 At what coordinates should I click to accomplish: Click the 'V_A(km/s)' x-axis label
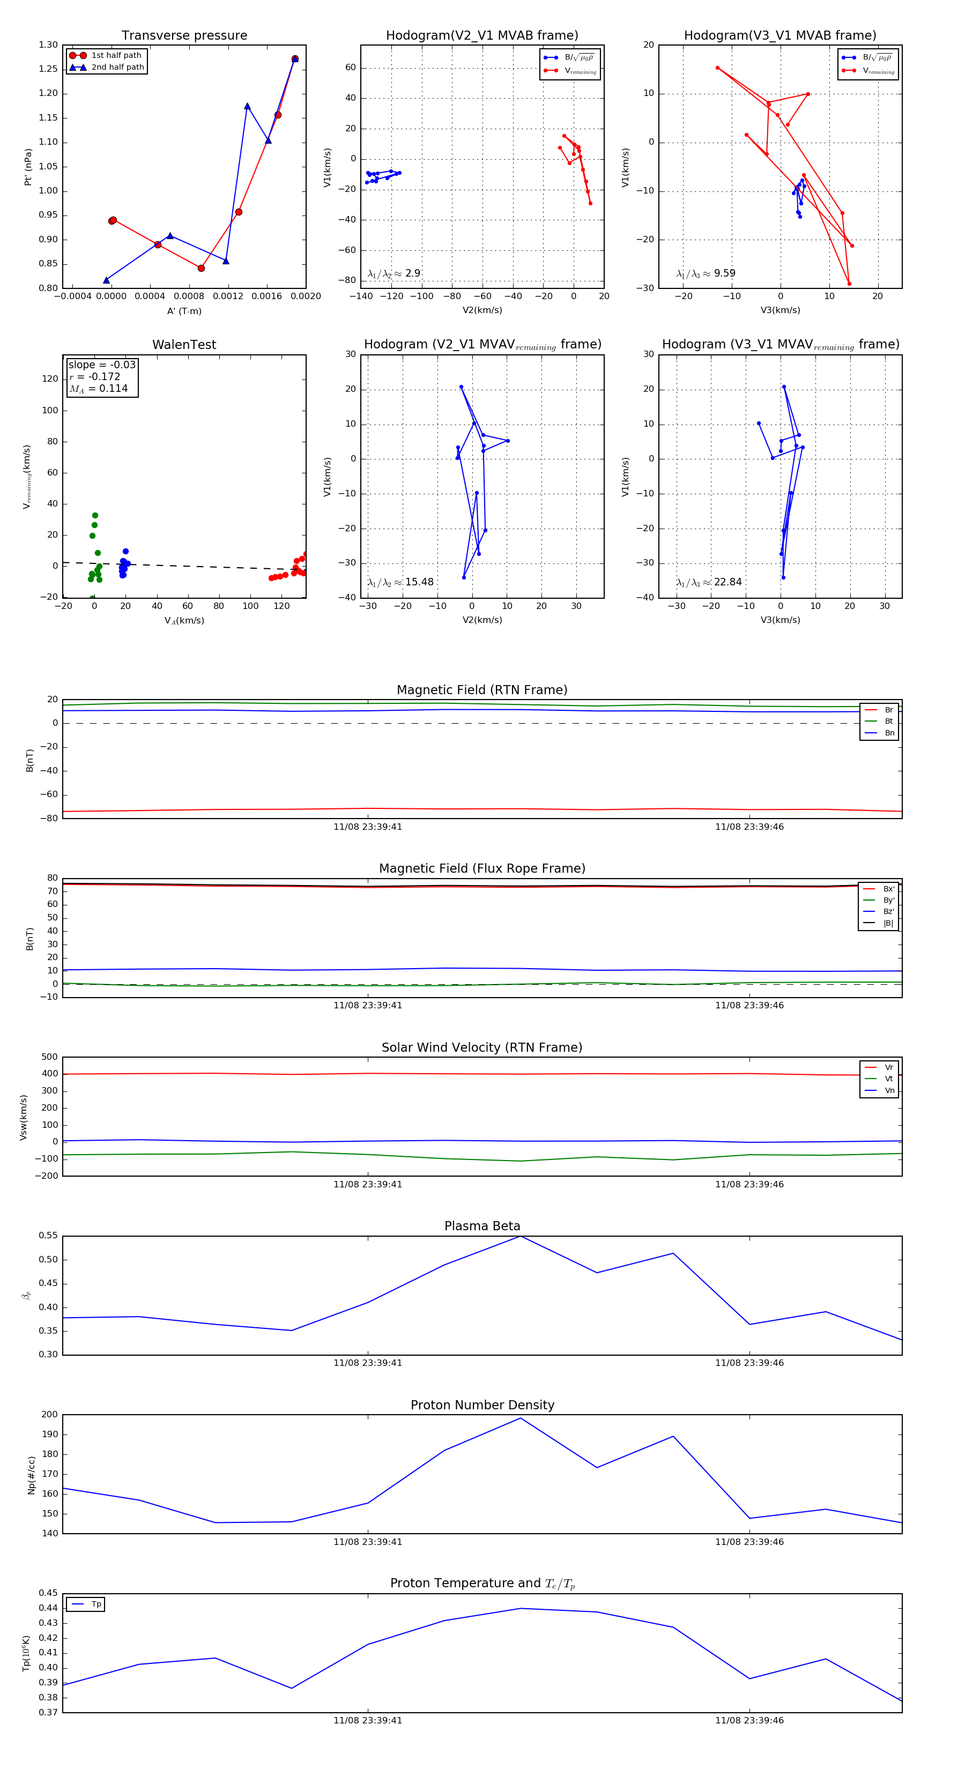(184, 621)
